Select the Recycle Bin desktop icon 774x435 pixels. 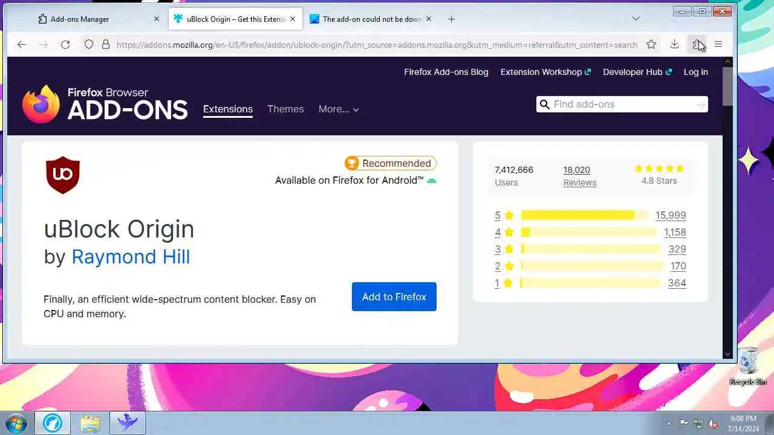point(748,367)
